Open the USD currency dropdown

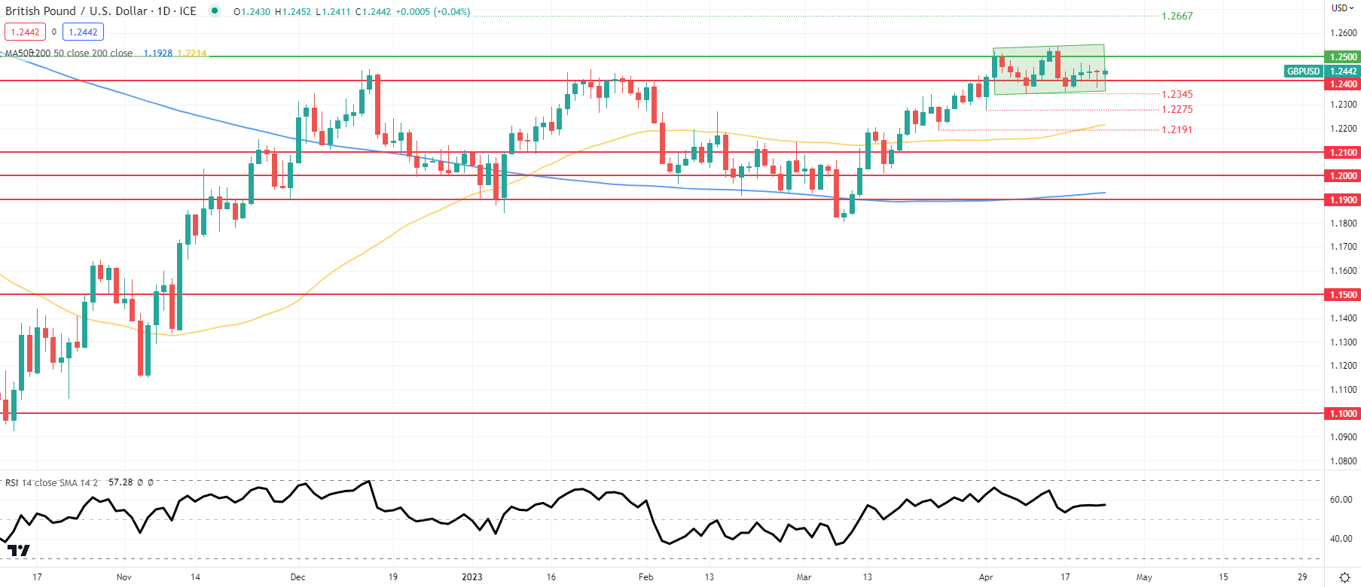1342,8
